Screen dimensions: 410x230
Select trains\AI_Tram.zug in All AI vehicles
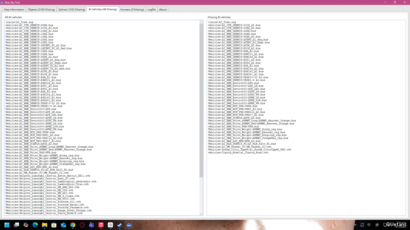(x=19, y=22)
